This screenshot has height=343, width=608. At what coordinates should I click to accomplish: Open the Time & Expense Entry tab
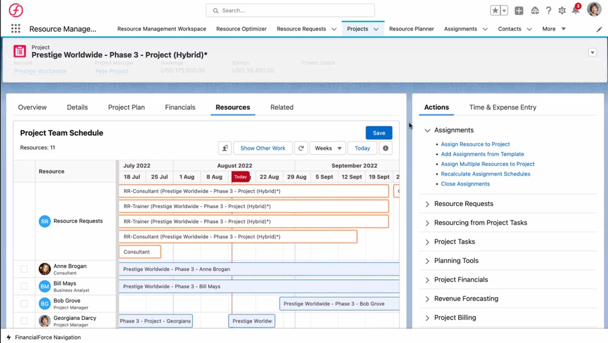point(502,107)
